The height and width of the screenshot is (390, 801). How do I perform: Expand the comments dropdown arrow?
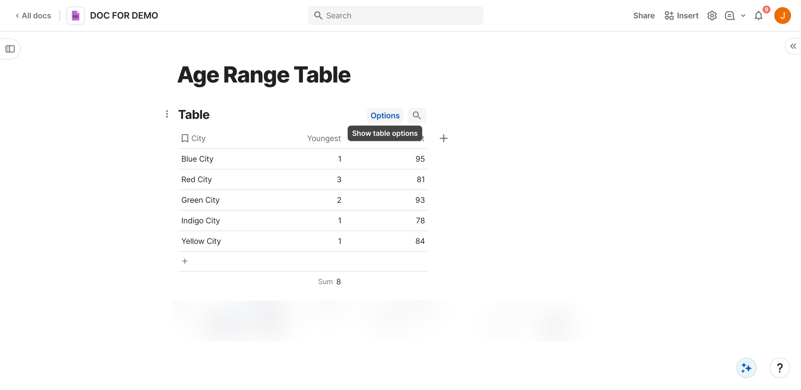point(743,16)
